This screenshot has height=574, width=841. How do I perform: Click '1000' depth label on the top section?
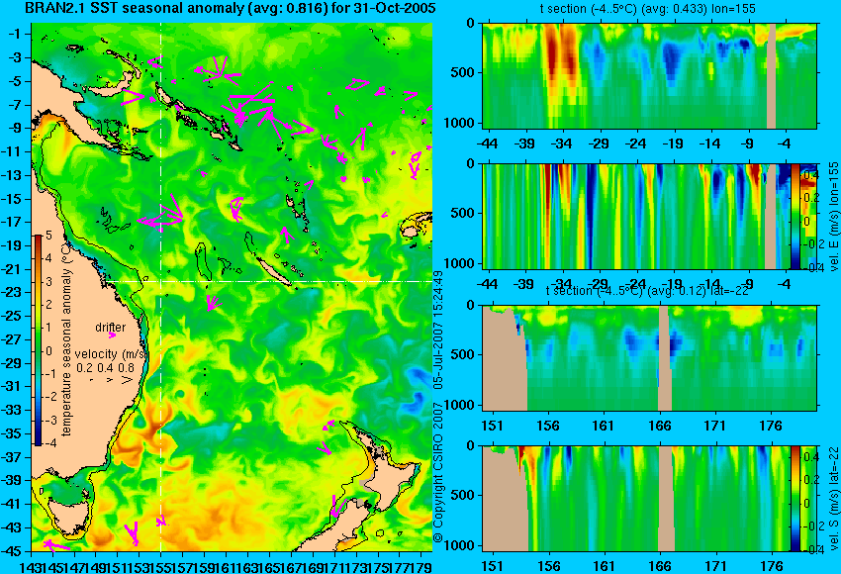[x=460, y=123]
